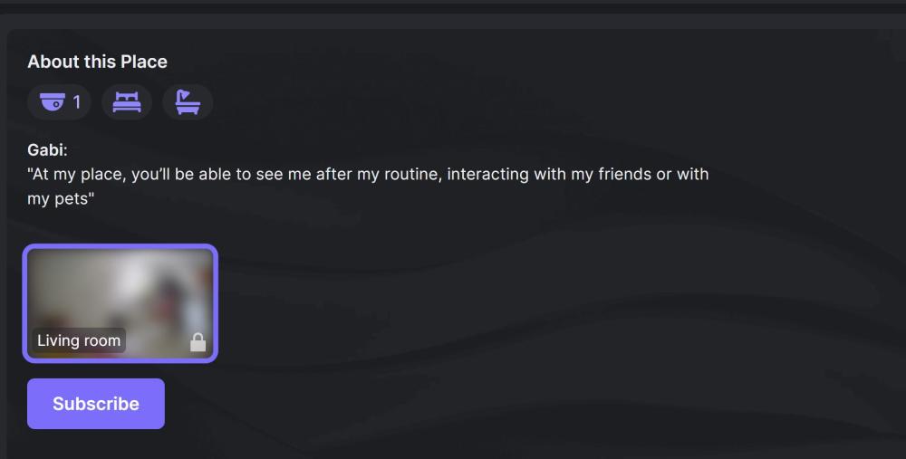Click the name "Gabi:"
The image size is (906, 459).
[47, 150]
